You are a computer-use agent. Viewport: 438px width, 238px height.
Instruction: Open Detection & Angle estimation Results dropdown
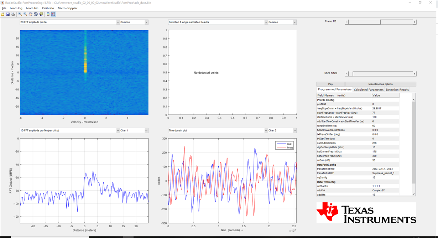[218, 22]
